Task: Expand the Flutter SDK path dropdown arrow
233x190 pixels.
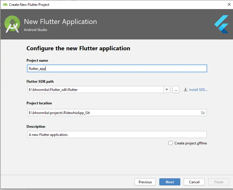Action: (x=167, y=90)
